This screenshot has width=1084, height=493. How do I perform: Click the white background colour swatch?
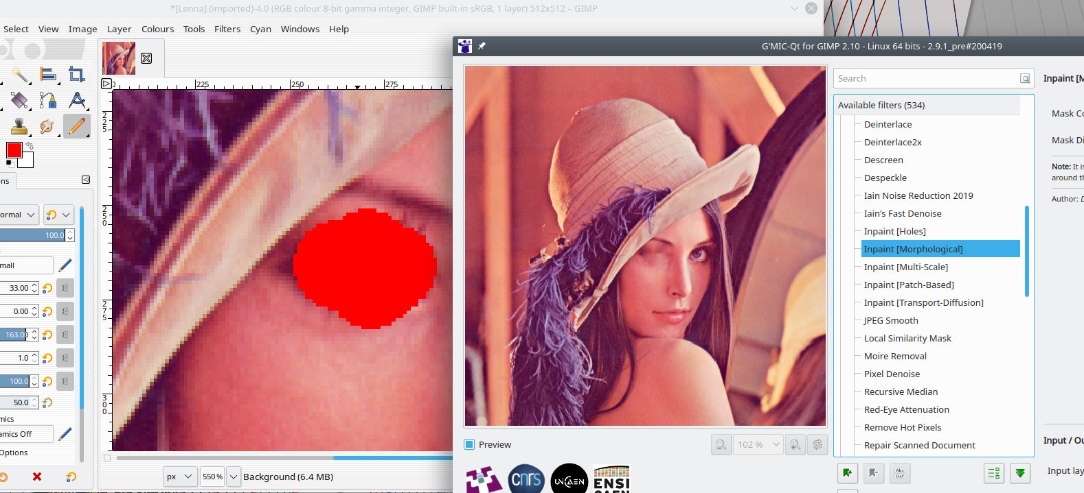pos(27,161)
